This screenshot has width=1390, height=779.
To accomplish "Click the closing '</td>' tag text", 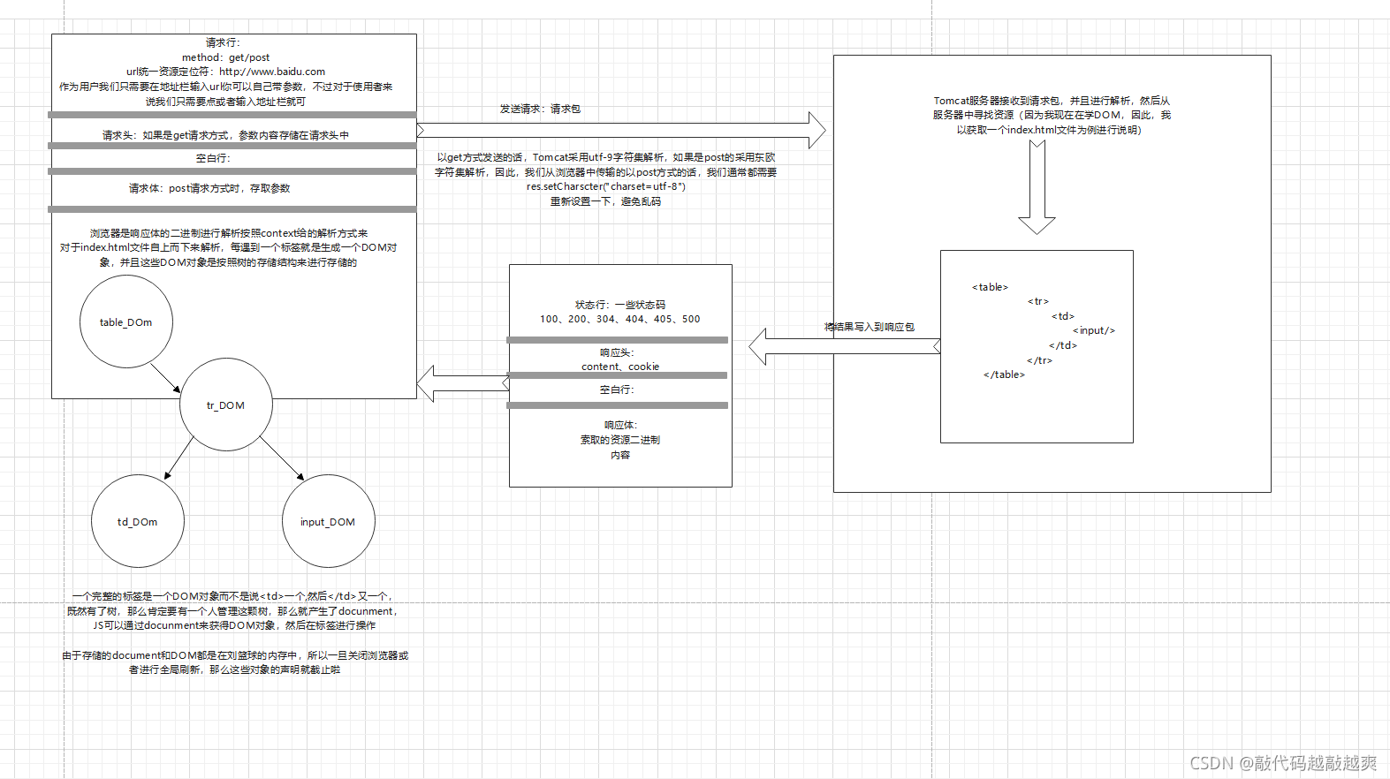I will pos(1063,345).
